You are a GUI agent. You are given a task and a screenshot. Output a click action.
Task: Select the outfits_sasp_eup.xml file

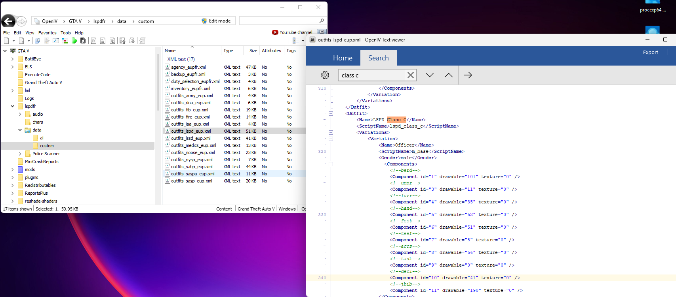(x=191, y=181)
